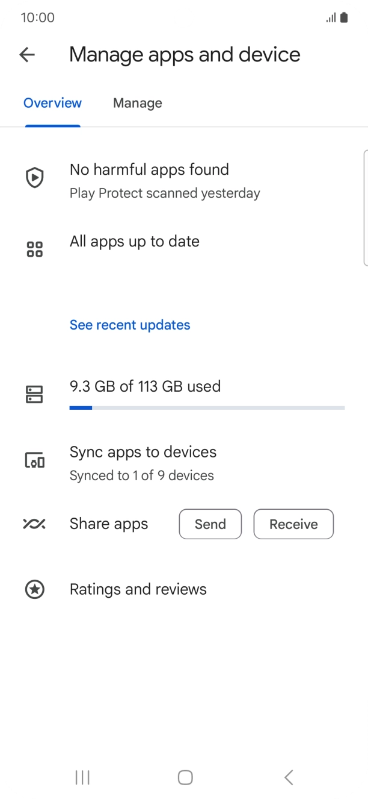
Task: Tap the Ratings and reviews star icon
Action: (35, 589)
